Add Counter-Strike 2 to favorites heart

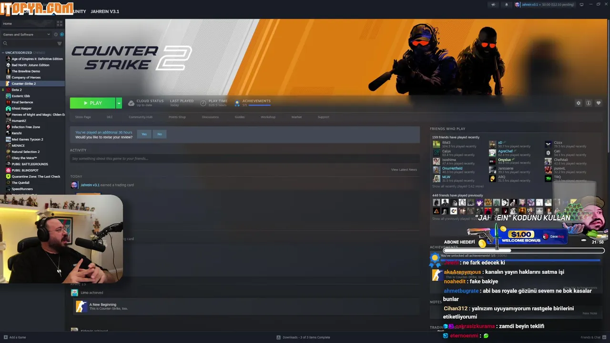click(x=599, y=103)
